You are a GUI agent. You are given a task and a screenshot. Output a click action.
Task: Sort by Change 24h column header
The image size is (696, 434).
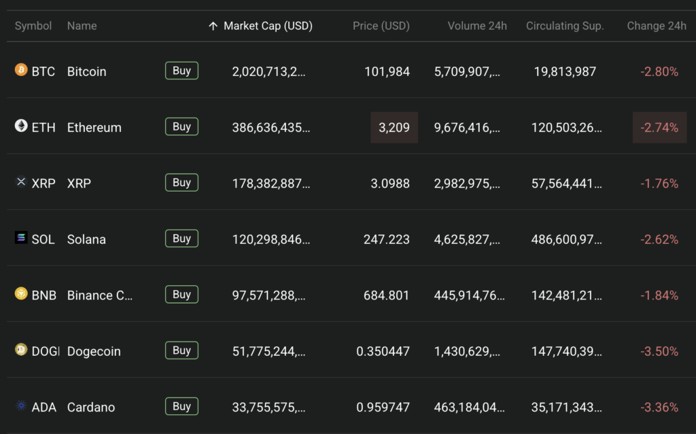657,26
